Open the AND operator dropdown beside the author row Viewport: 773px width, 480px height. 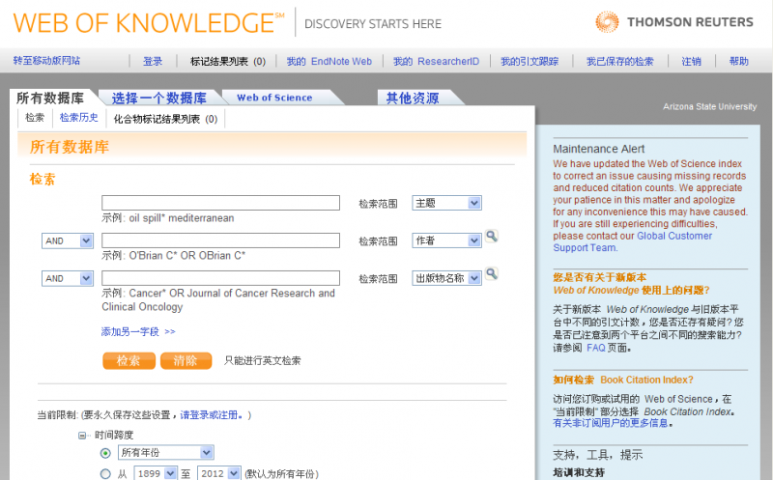tap(68, 241)
